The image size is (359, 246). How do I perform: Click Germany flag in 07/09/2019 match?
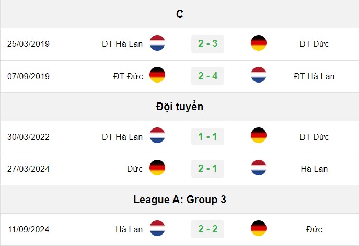point(157,75)
